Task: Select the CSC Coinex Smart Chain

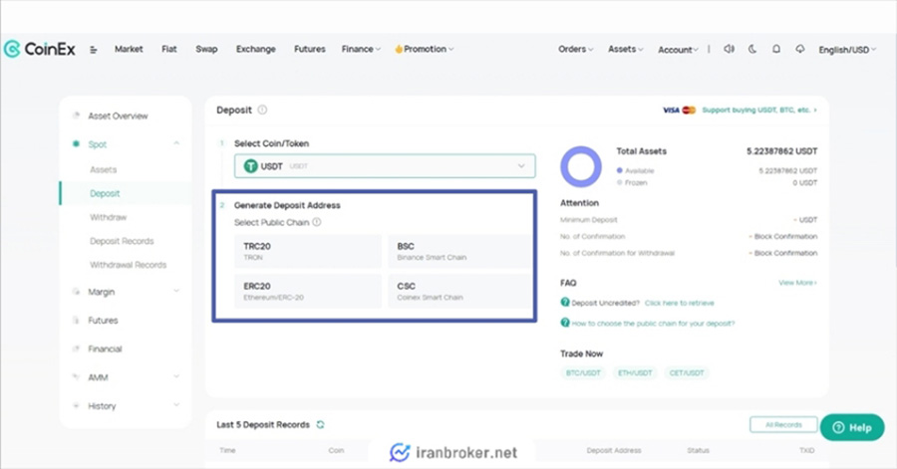Action: tap(459, 292)
